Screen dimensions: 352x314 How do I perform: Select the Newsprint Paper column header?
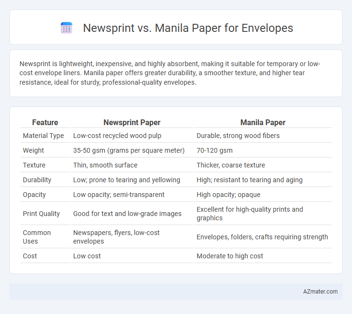(x=132, y=122)
